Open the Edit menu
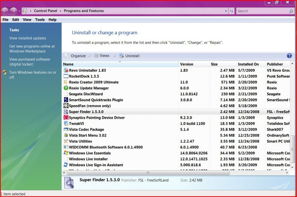Image resolution: width=297 pixels, height=197 pixels. coord(15,20)
